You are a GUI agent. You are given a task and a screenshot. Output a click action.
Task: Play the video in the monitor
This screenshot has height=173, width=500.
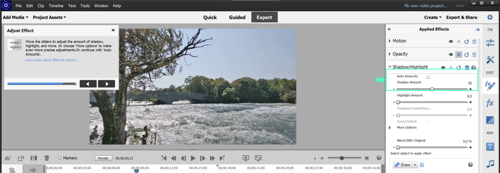point(193,158)
